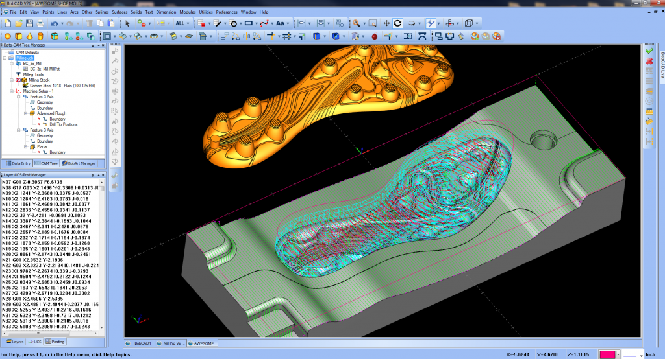Viewport: 665px width, 359px height.
Task: Collapse the Planar operation node
Action: (x=26, y=147)
